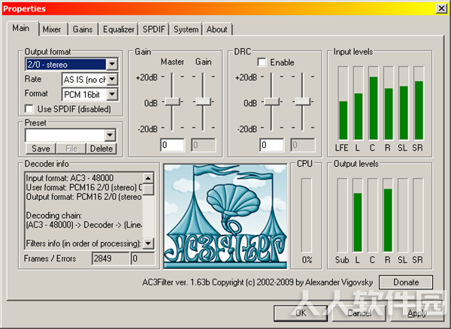
Task: Click the Delete preset button
Action: click(101, 149)
